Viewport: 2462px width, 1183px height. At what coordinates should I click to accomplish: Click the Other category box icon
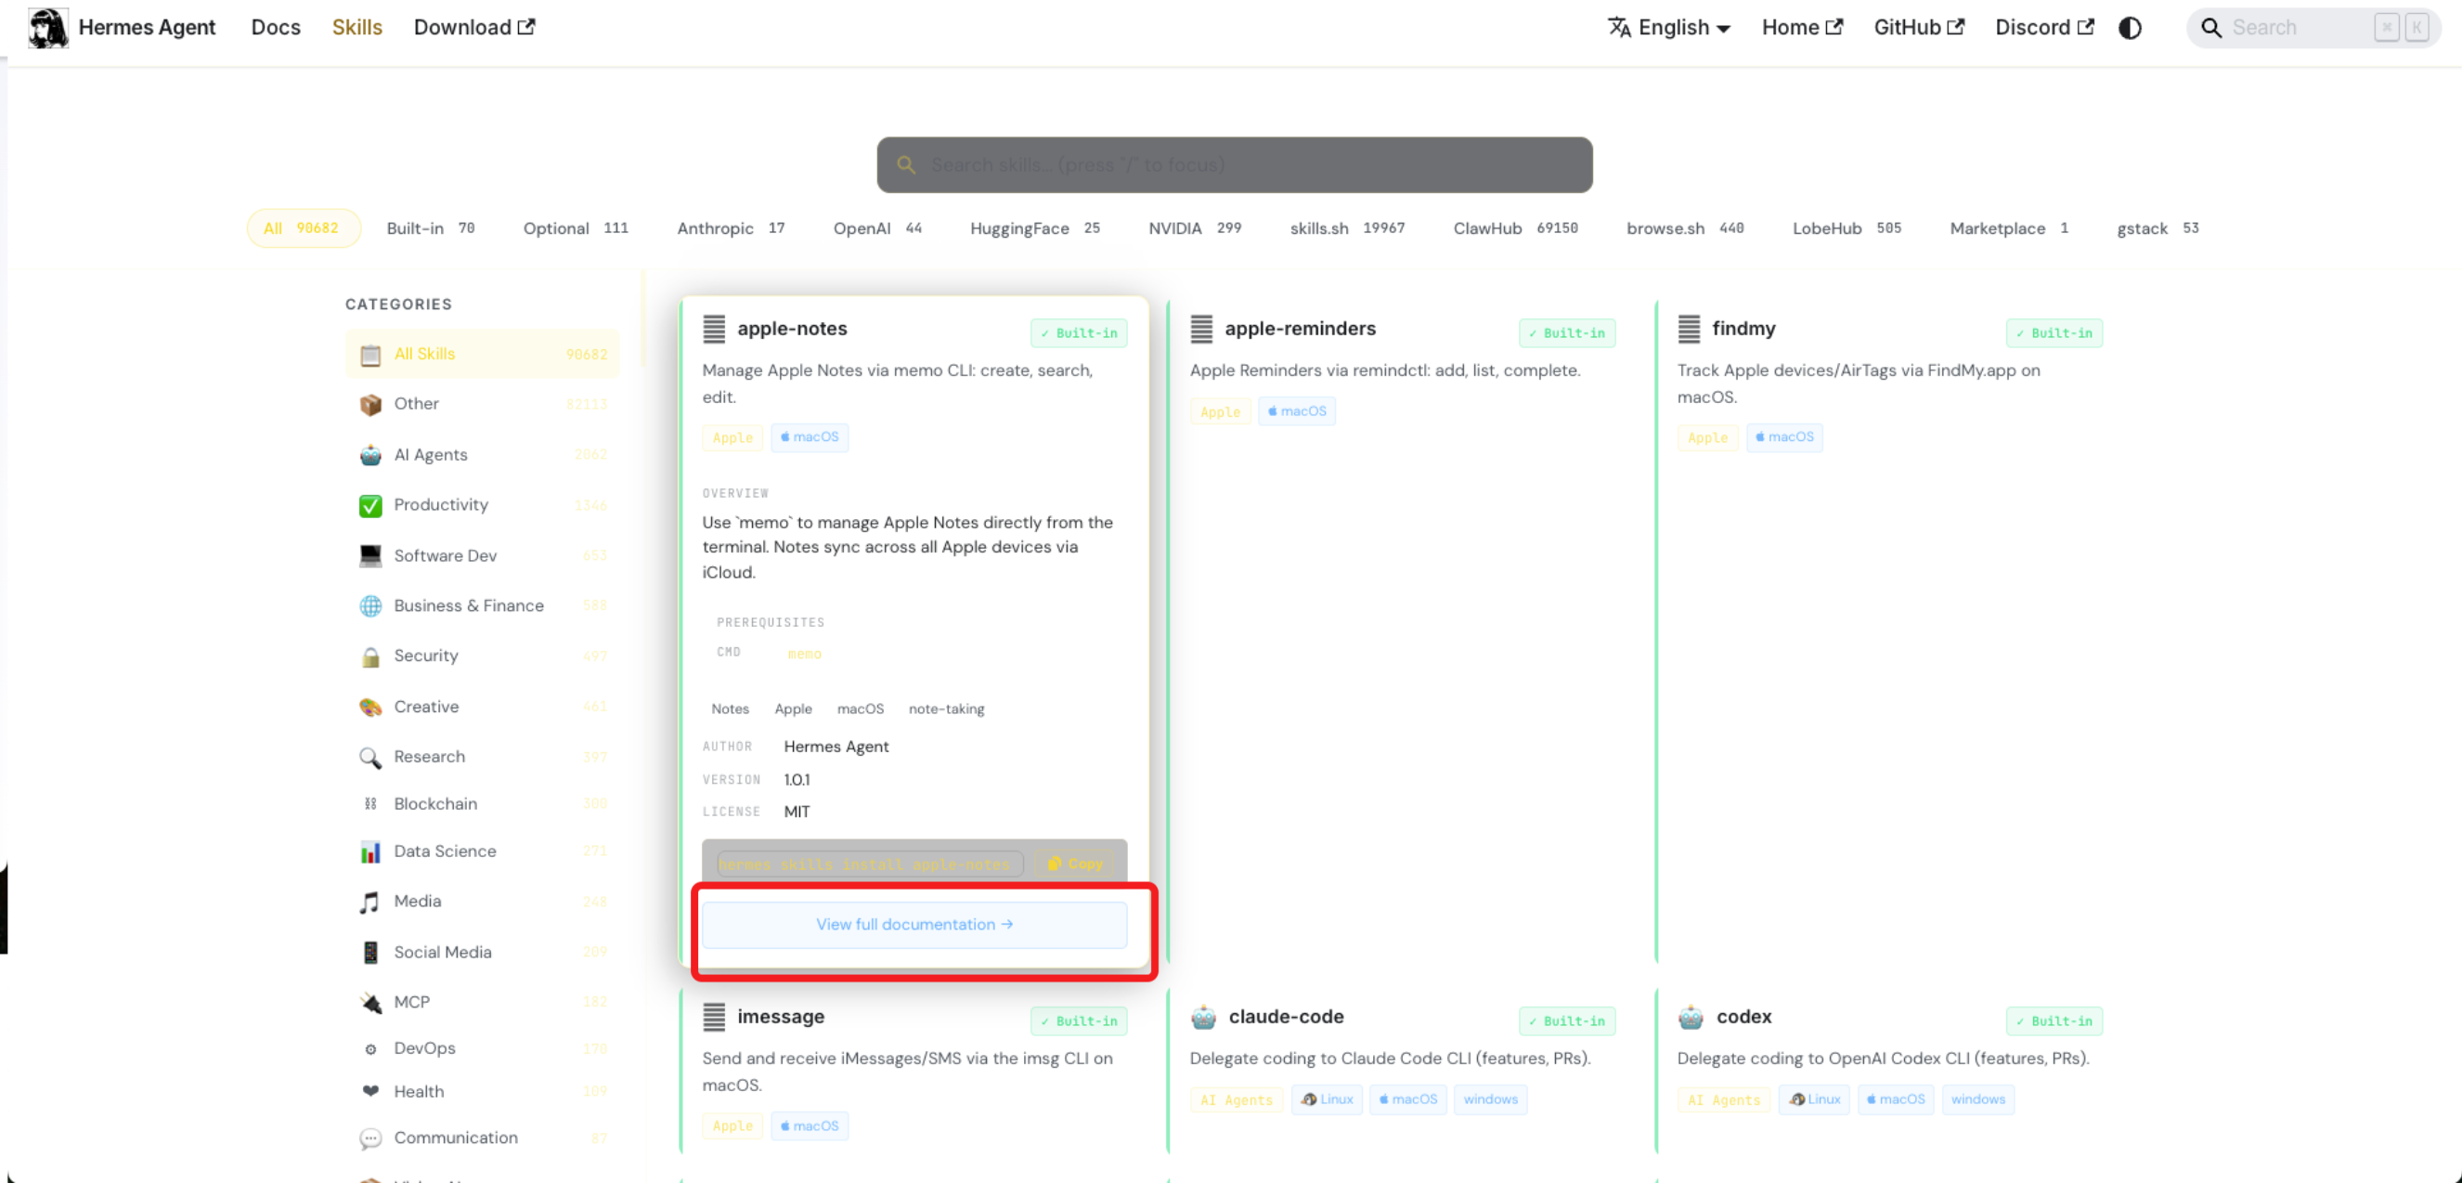369,405
